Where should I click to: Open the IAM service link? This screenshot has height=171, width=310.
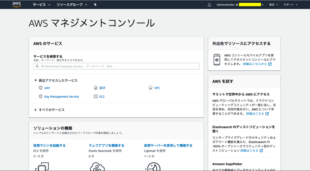47,88
